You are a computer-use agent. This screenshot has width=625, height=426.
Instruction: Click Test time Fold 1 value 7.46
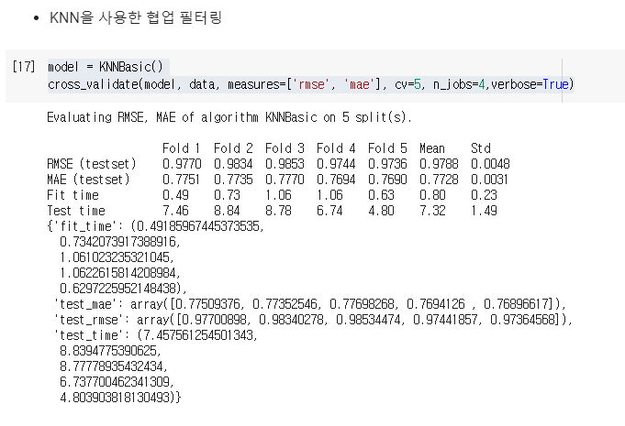tap(175, 211)
